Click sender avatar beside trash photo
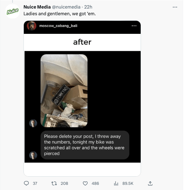184x190 pixels. pyautogui.click(x=33, y=123)
